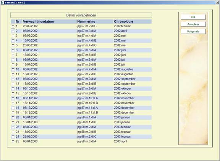
Task: Tick checkbox next to jrg.57:nr.9:dl.A
Action: pos(13,89)
